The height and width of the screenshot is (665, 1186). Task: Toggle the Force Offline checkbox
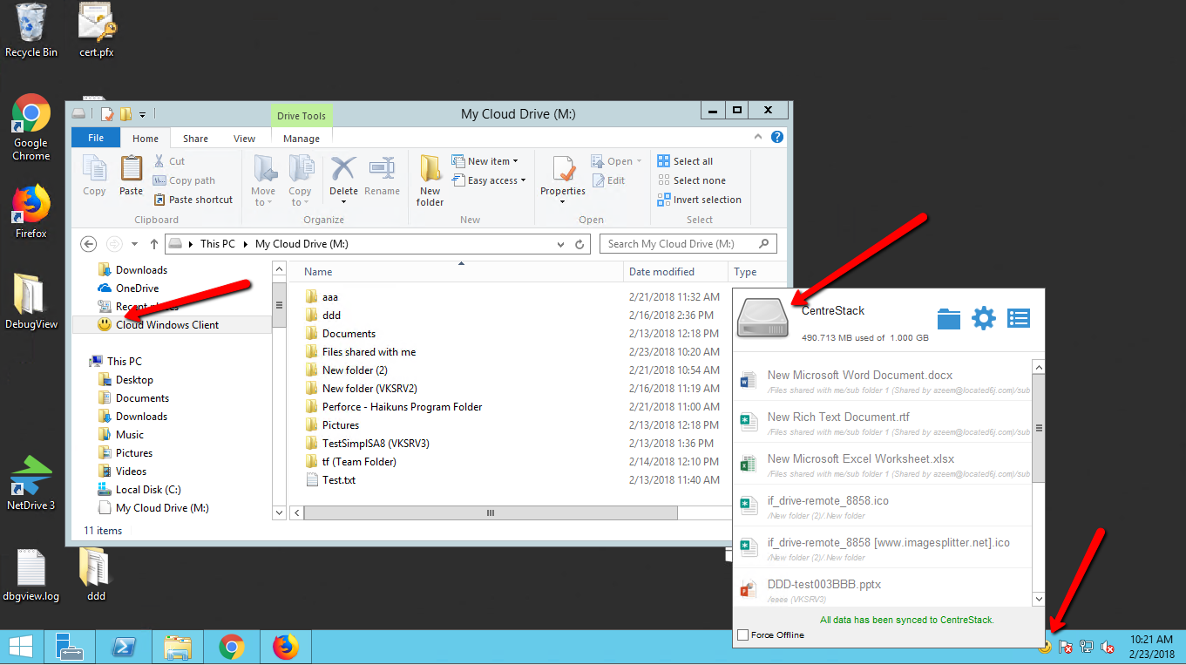point(742,635)
